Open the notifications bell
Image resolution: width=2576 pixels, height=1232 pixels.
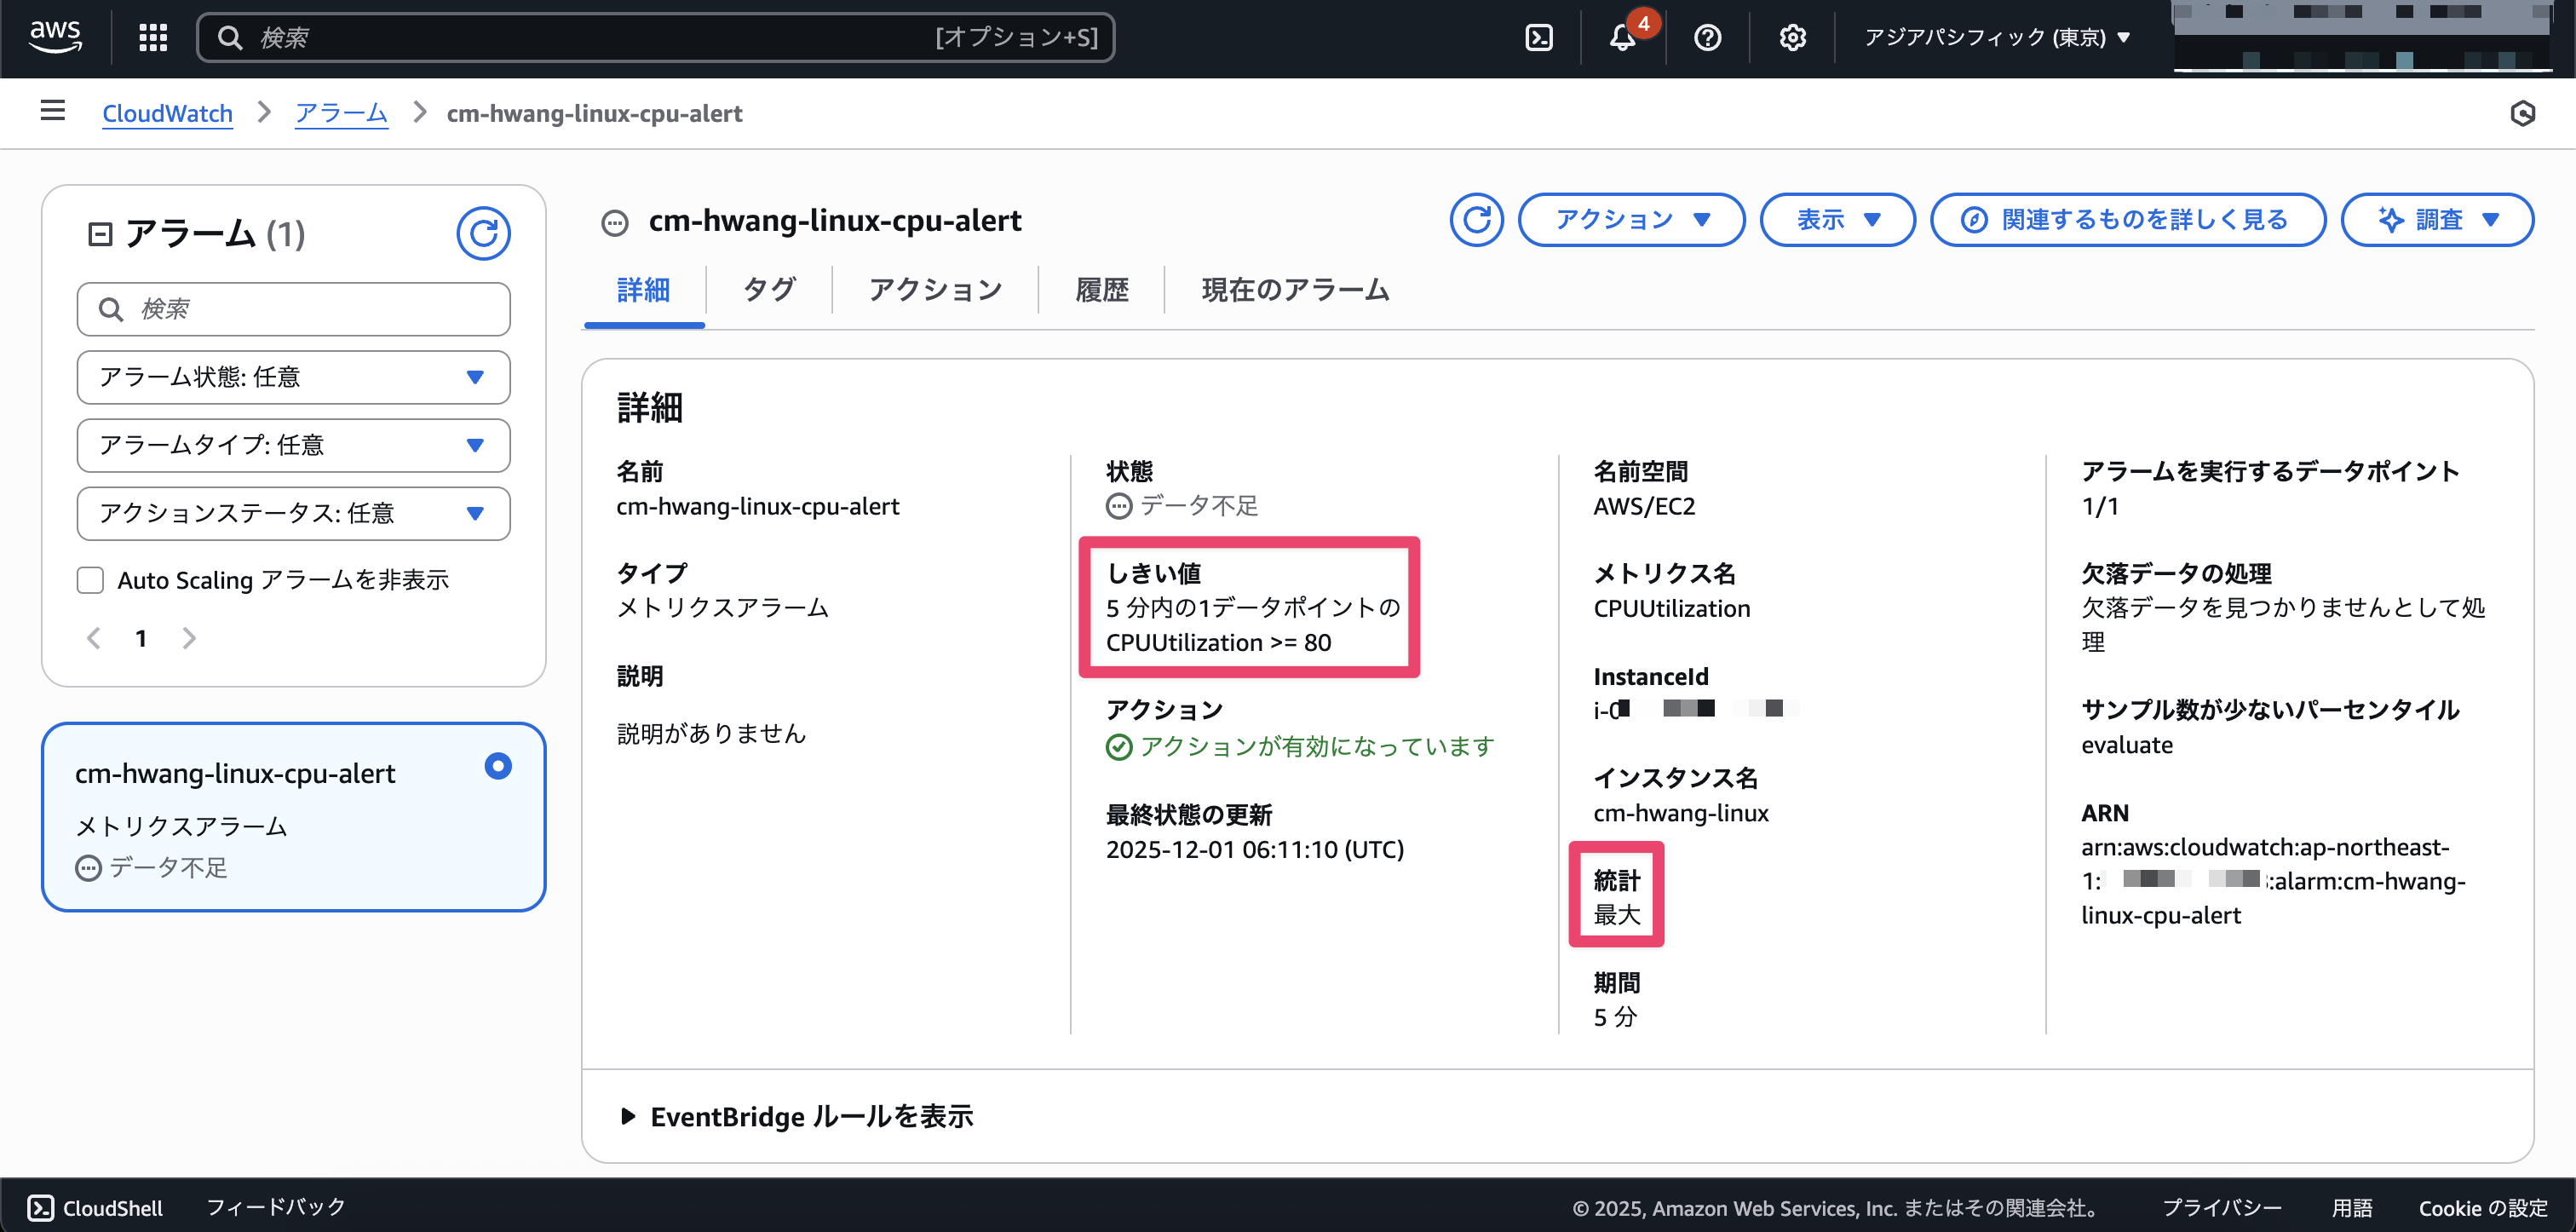1622,38
